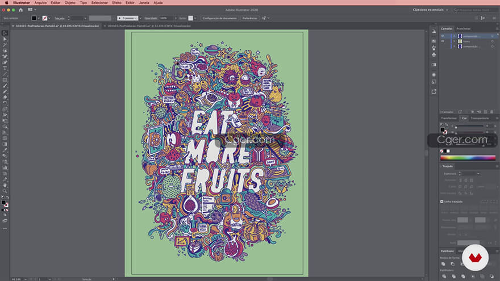Open the Layers panel options menu
The width and height of the screenshot is (500, 281).
pos(497,29)
